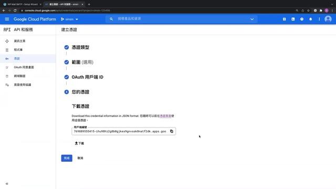
Task: Close the active API credentials tab
Action: tap(82, 4)
